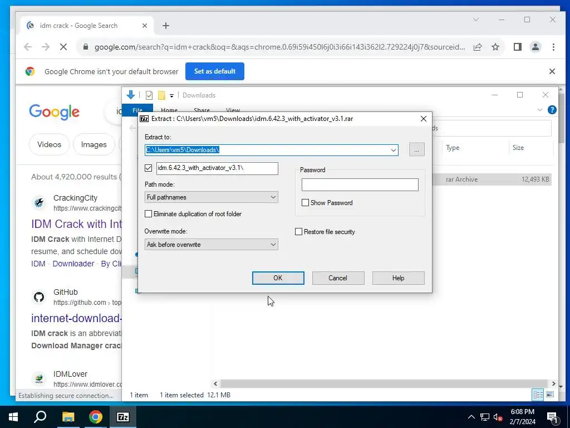Click the muted volume tray icon
570x428 pixels.
pyautogui.click(x=498, y=417)
